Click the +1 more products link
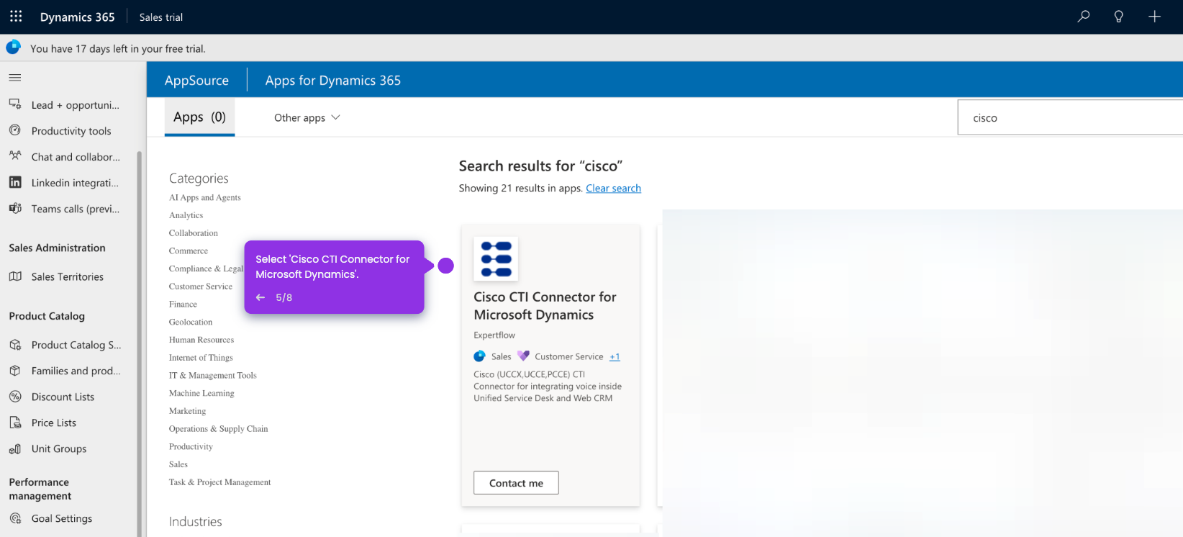 pos(615,356)
